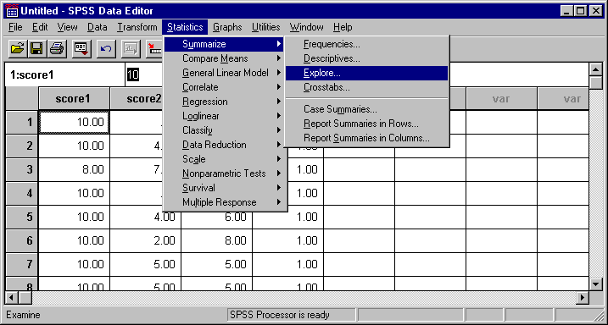Click the SPSS icon in title bar
This screenshot has width=608, height=325.
pyautogui.click(x=12, y=10)
